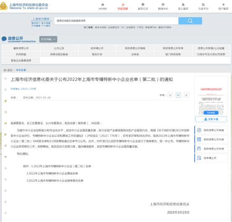Click the red party emblem icon
Viewport: 232px width, 222px height.
click(123, 5)
